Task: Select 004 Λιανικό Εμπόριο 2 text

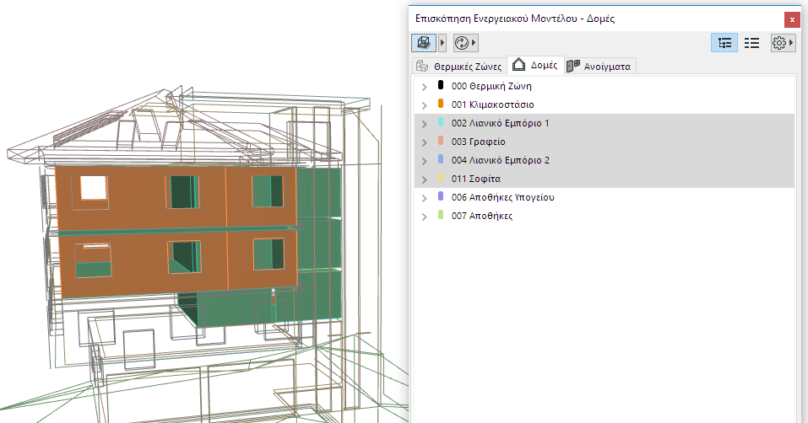Action: (501, 160)
